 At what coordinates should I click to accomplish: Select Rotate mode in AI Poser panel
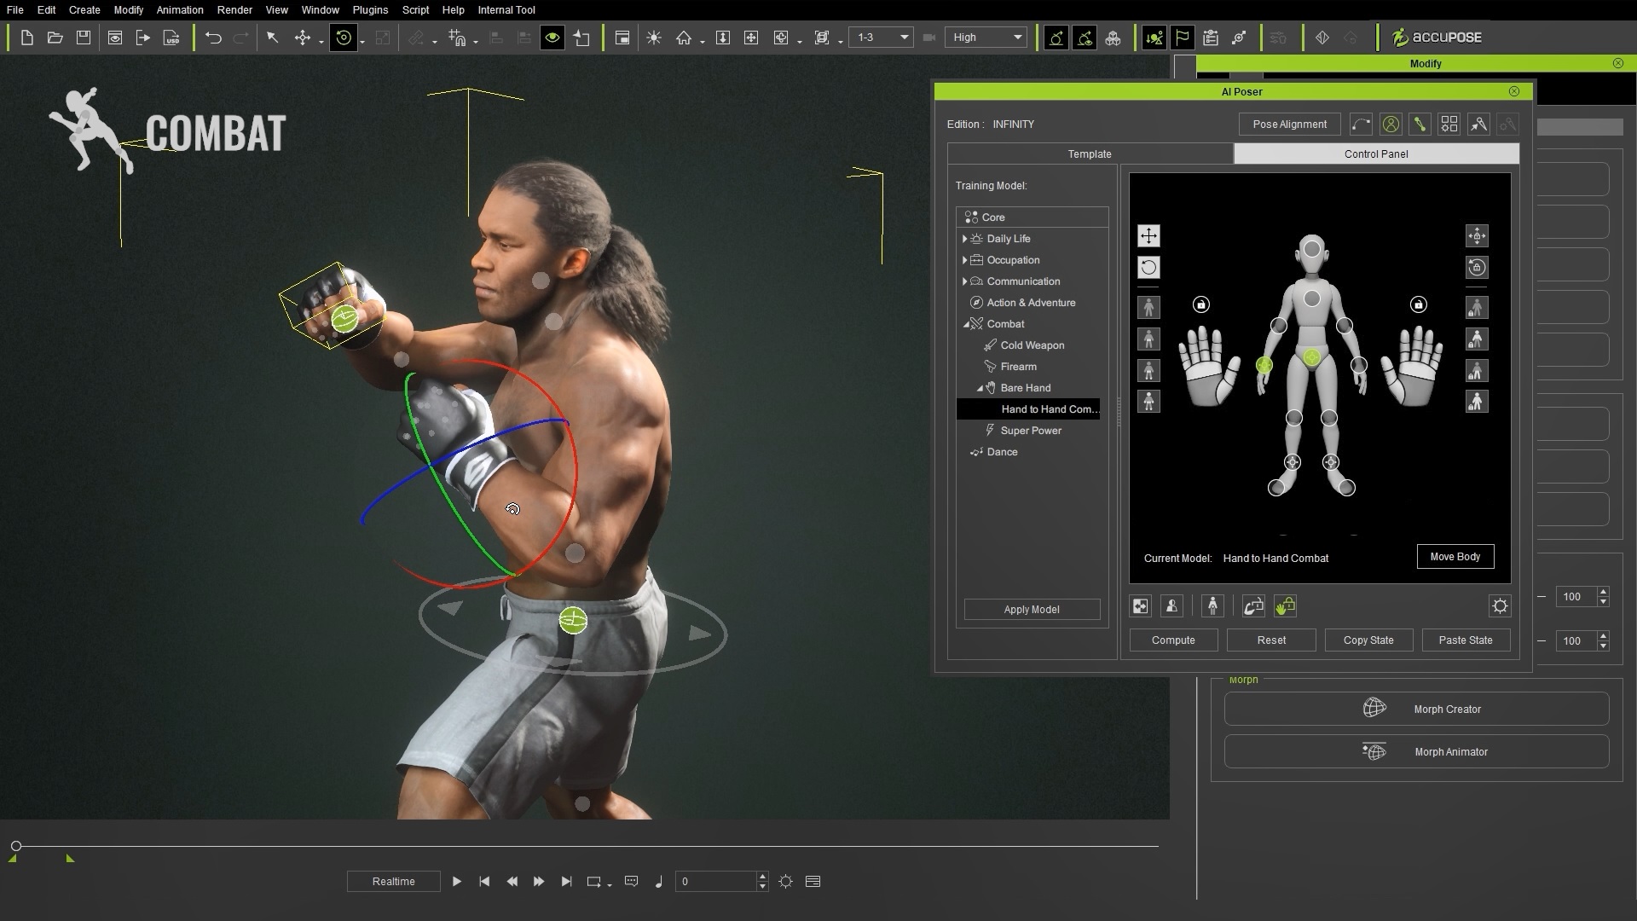pyautogui.click(x=1148, y=268)
